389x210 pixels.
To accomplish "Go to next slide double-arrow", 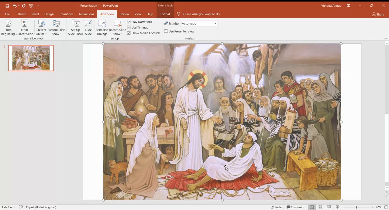I will point(387,197).
